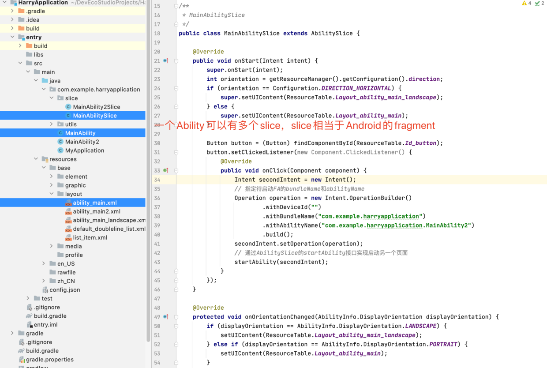
Task: Collapse the HarryApplication project root
Action: (x=4, y=3)
